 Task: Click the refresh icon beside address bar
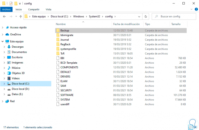146,17
